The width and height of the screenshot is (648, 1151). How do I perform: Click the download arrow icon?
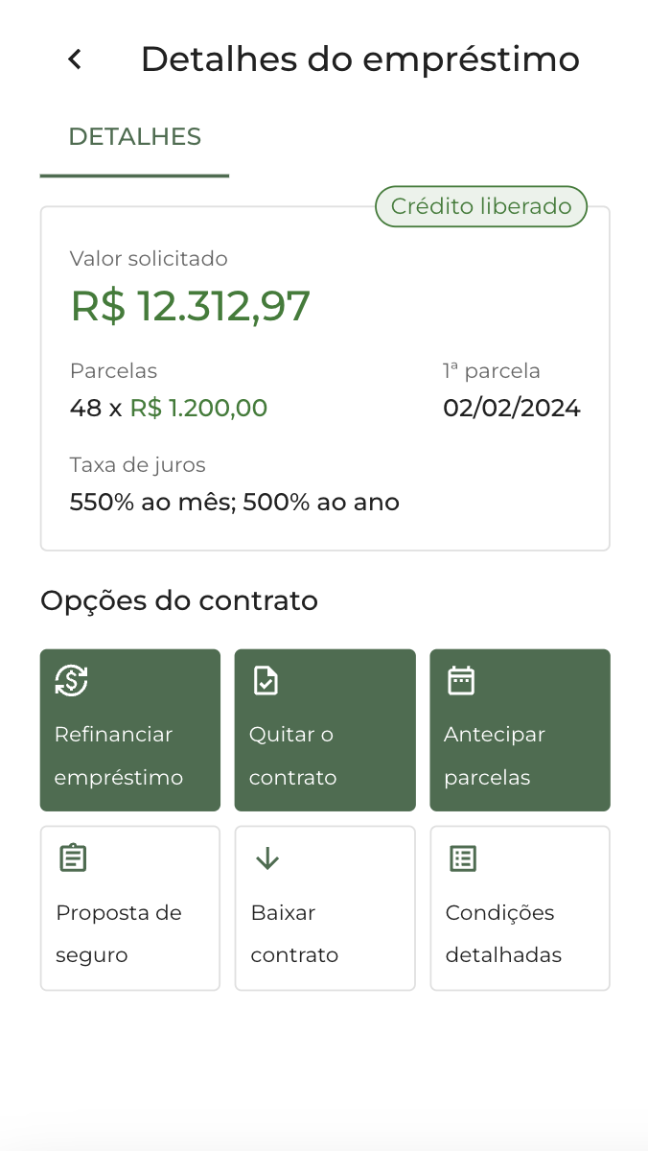pyautogui.click(x=267, y=857)
